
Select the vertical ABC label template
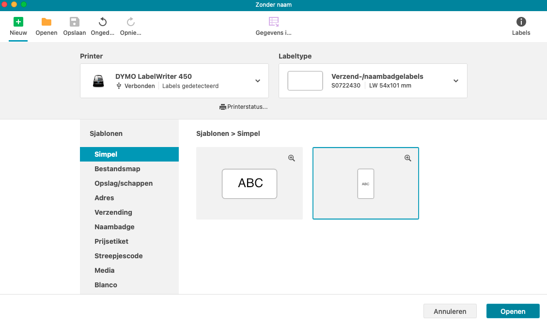366,184
